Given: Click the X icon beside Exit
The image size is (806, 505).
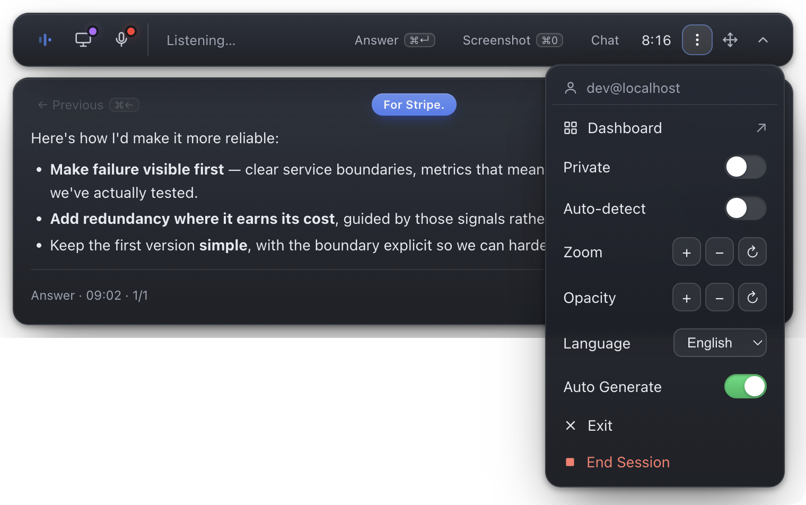Looking at the screenshot, I should point(571,425).
